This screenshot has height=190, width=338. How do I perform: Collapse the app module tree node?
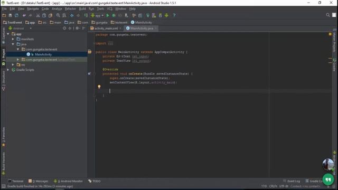coord(8,34)
